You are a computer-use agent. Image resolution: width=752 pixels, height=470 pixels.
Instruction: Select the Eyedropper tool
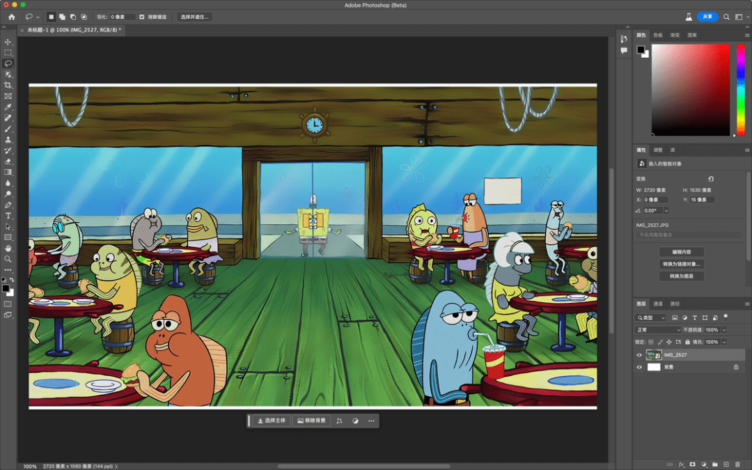(8, 107)
